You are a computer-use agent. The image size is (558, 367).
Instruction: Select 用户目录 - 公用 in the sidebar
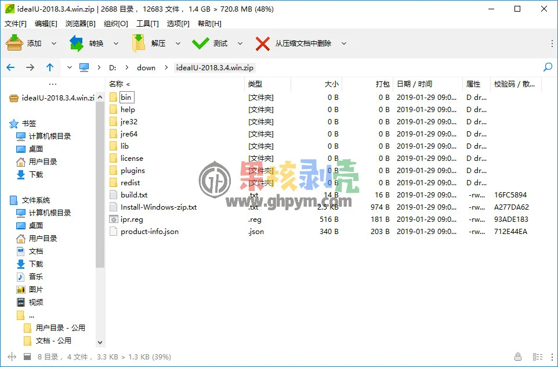(x=60, y=328)
